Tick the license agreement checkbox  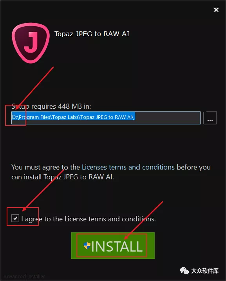pos(15,218)
